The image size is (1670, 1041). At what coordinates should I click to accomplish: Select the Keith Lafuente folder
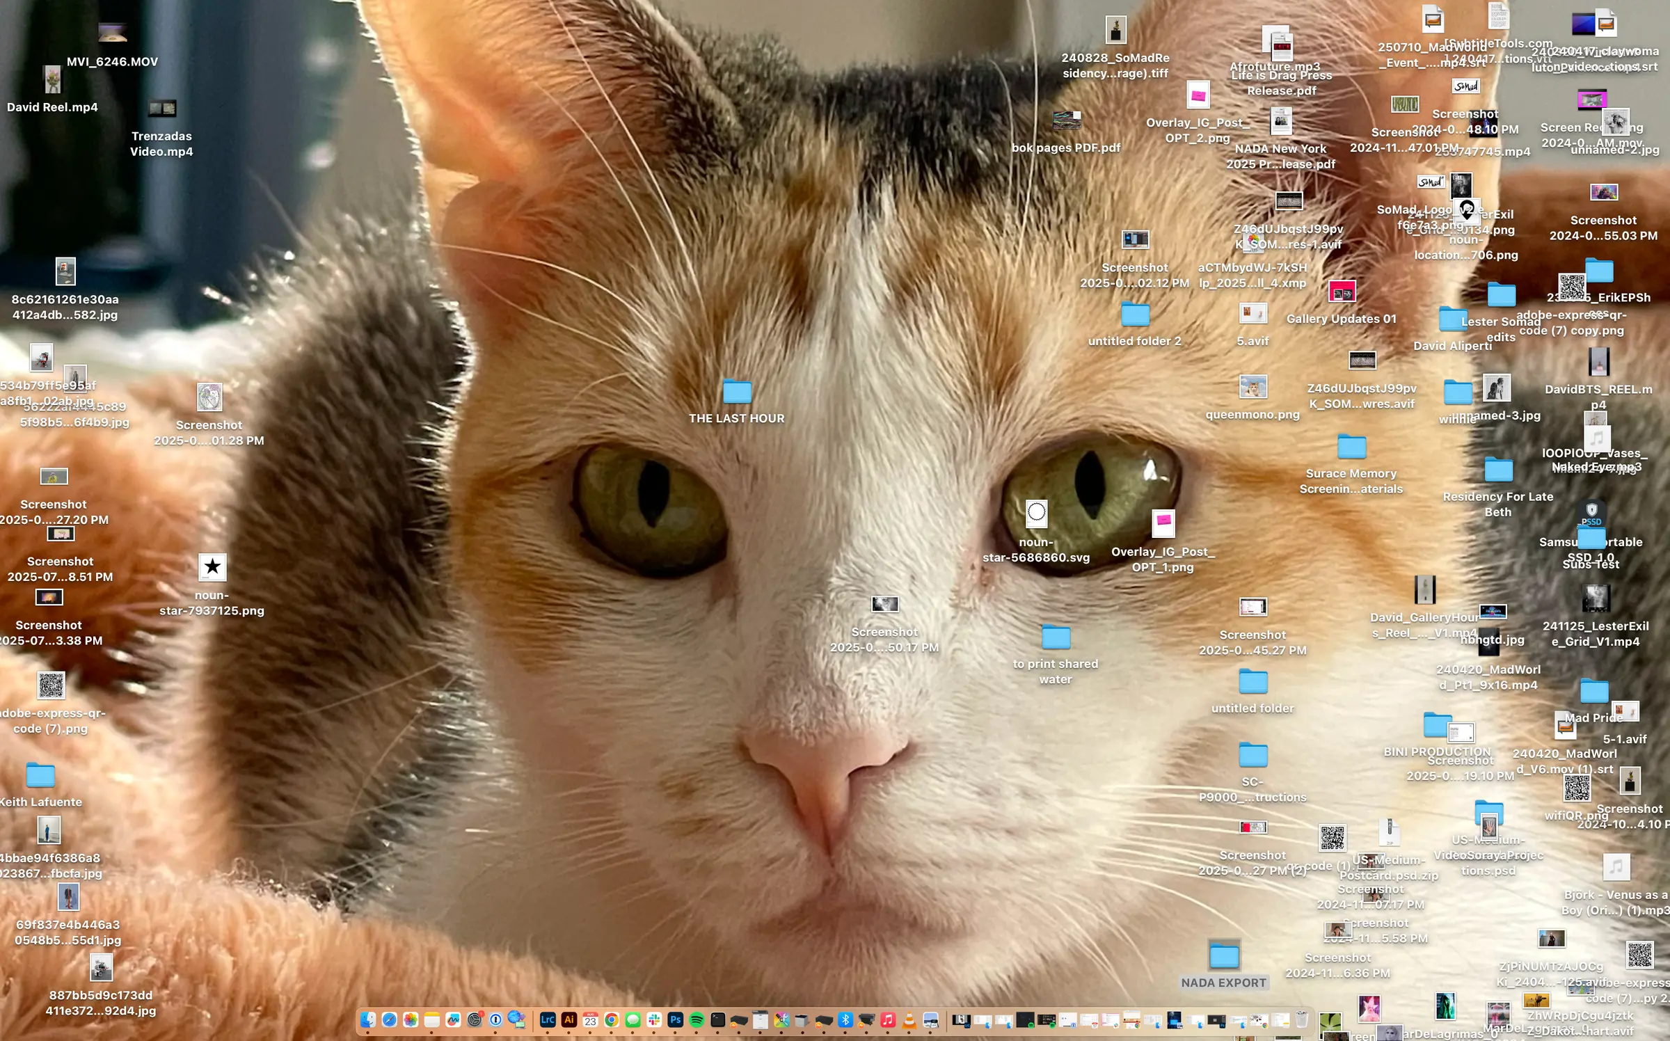[x=40, y=775]
